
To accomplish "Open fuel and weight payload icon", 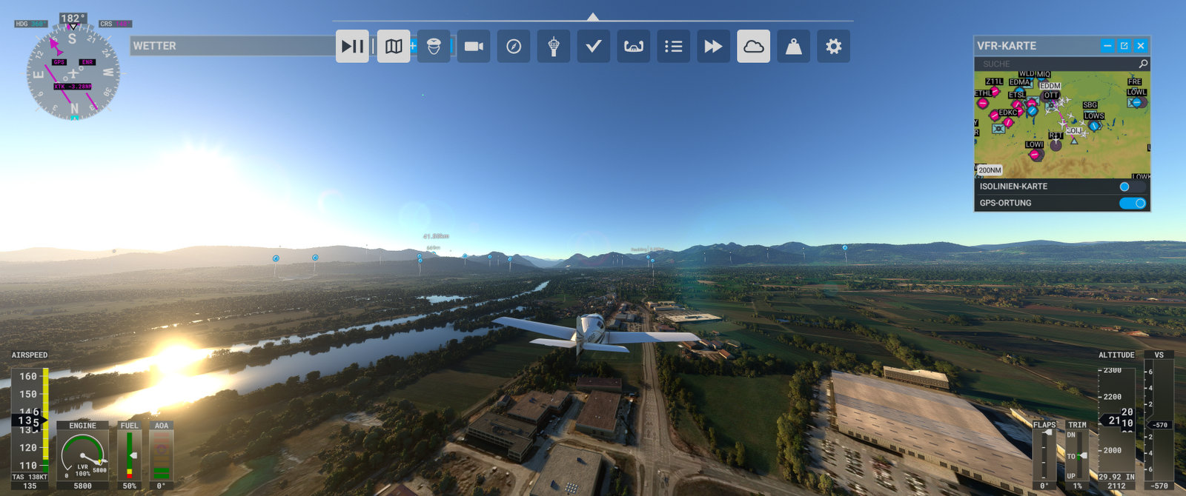I will click(794, 47).
